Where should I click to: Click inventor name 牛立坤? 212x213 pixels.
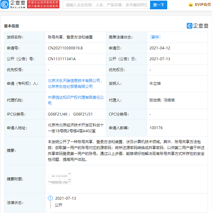(155, 84)
